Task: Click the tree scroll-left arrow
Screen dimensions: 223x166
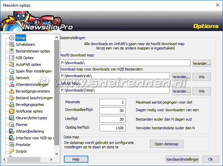Action: click(x=4, y=159)
